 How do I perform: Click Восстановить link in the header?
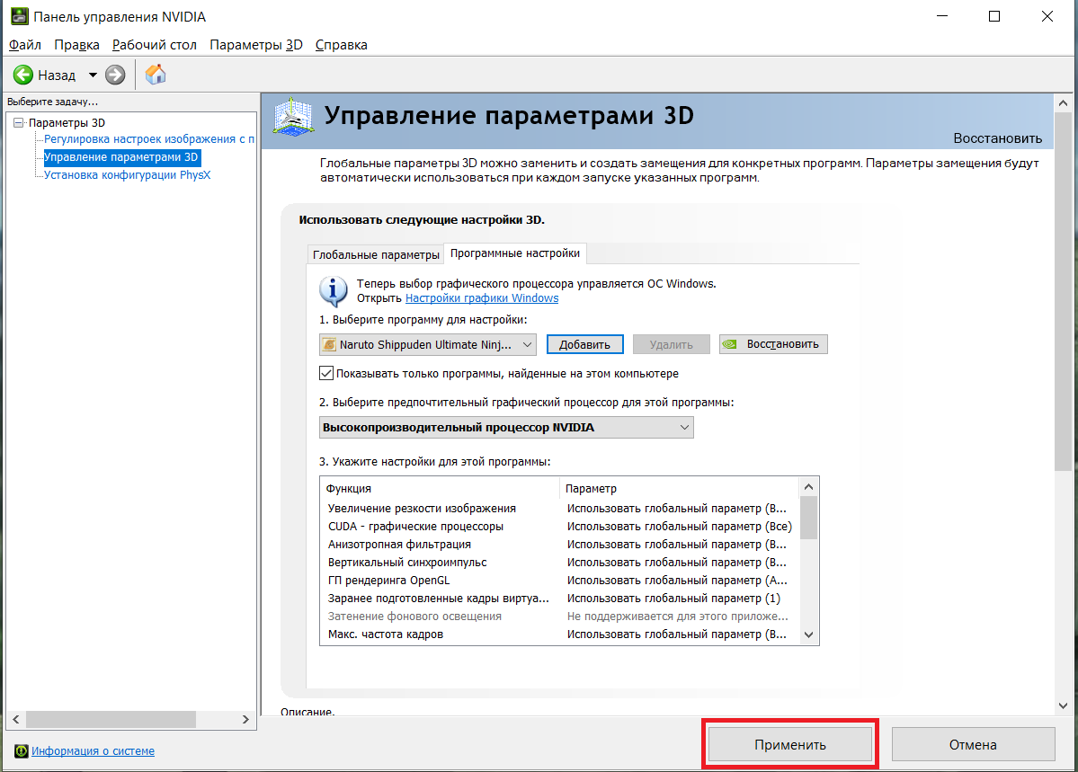pyautogui.click(x=998, y=138)
